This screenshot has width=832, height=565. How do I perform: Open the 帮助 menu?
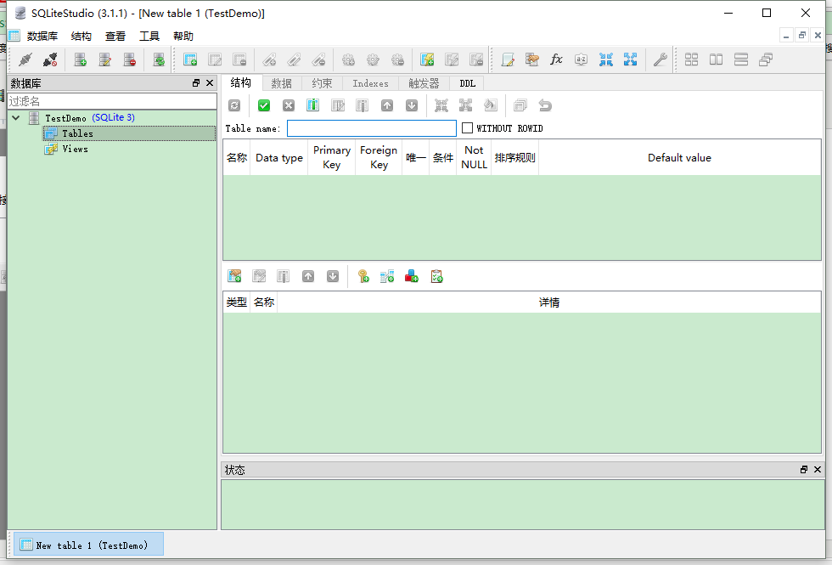point(183,36)
